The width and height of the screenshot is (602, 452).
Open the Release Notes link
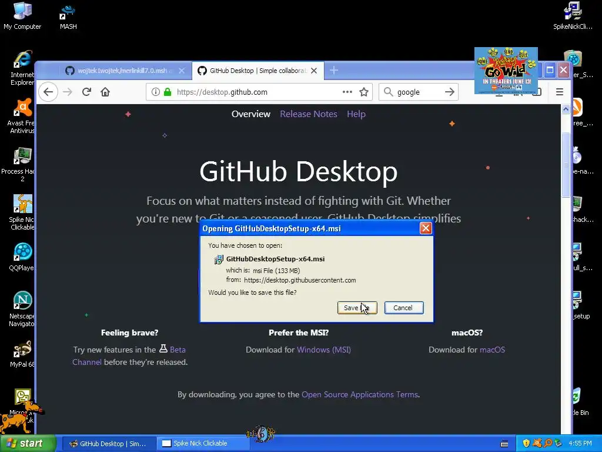(x=308, y=114)
